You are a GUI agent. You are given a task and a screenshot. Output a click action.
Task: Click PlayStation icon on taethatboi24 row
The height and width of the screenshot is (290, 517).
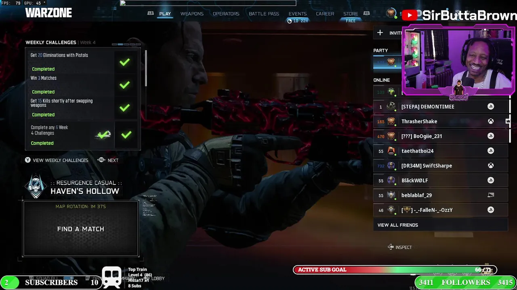pyautogui.click(x=491, y=151)
